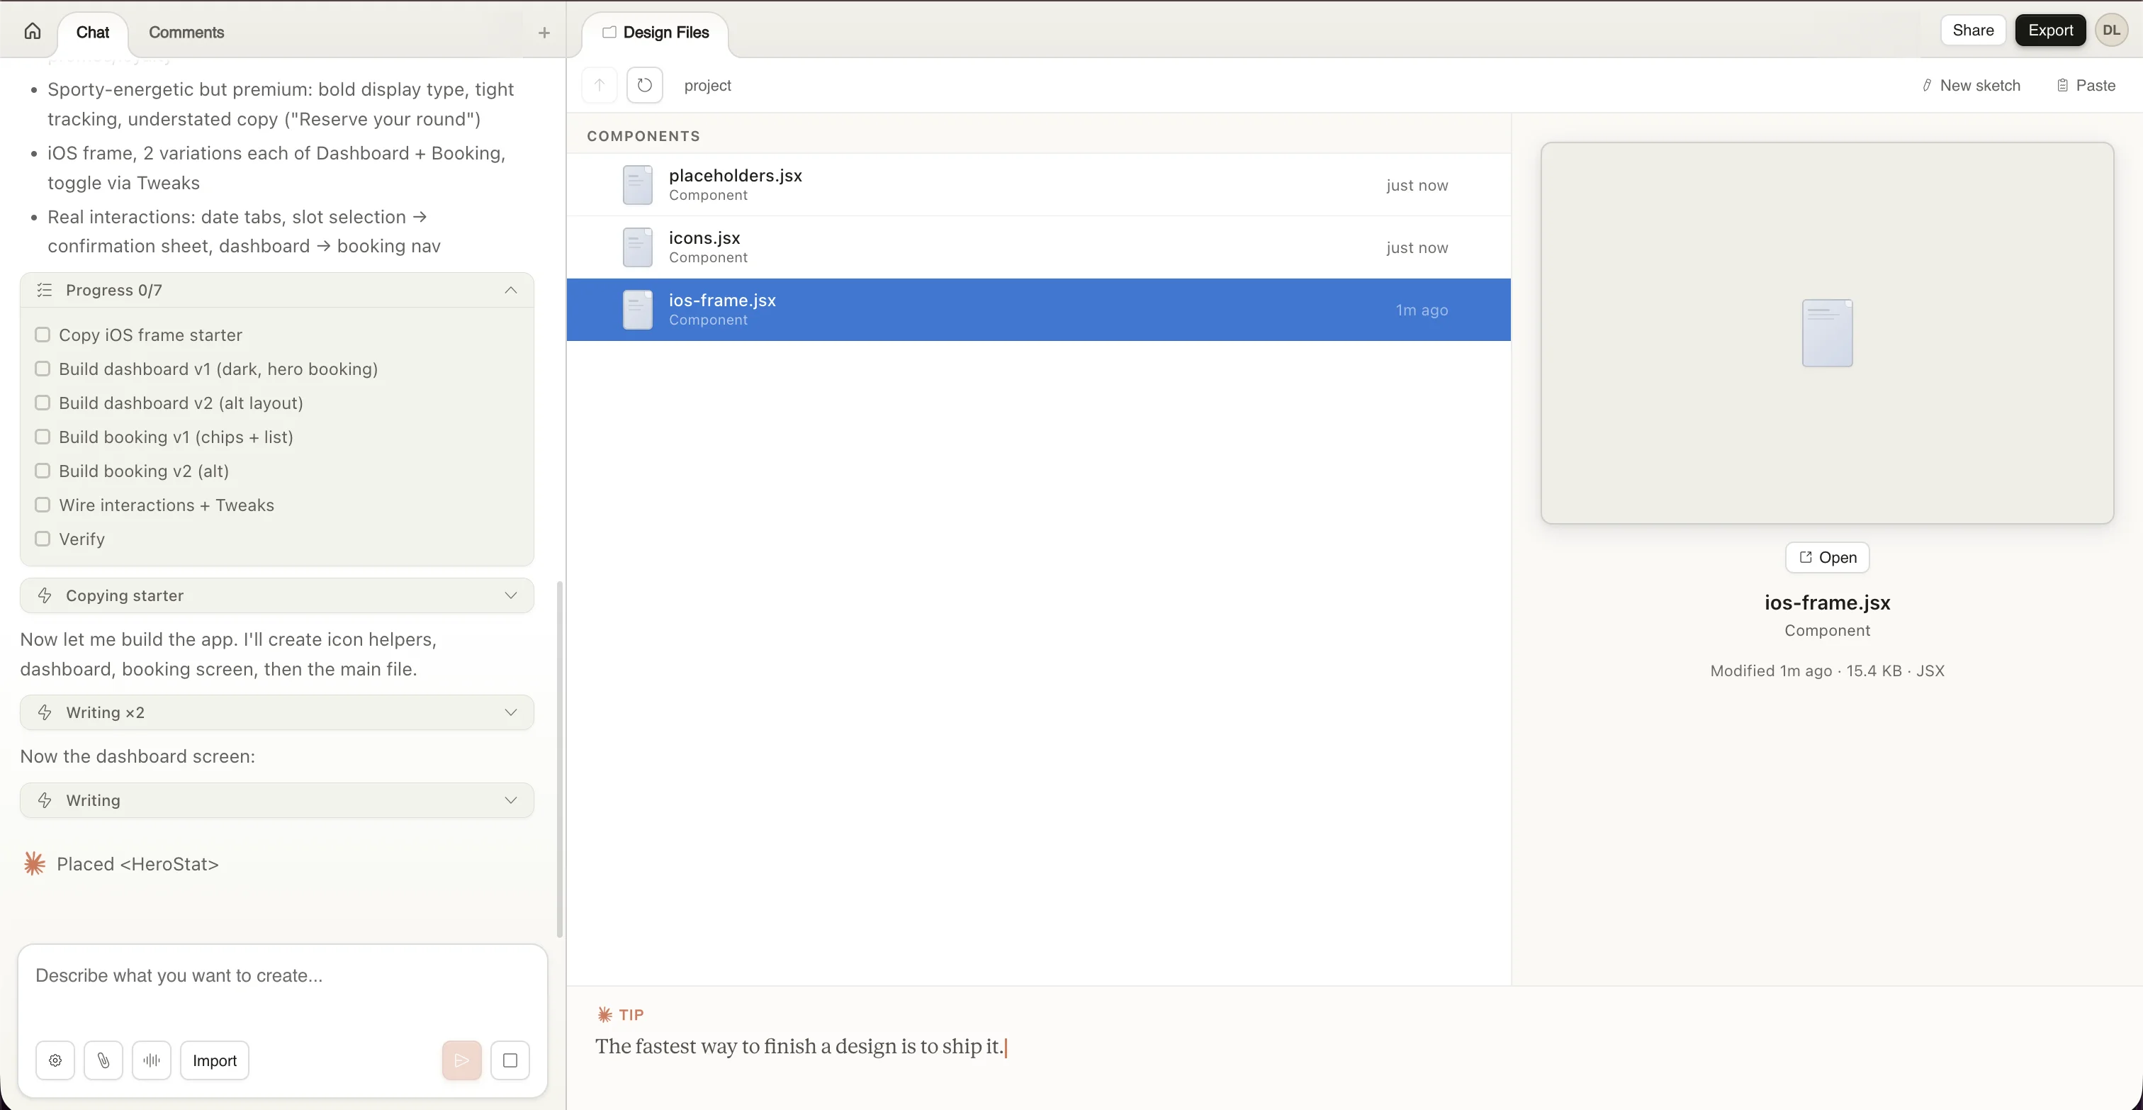Start voice input waveform icon
Viewport: 2143px width, 1110px height.
click(152, 1060)
